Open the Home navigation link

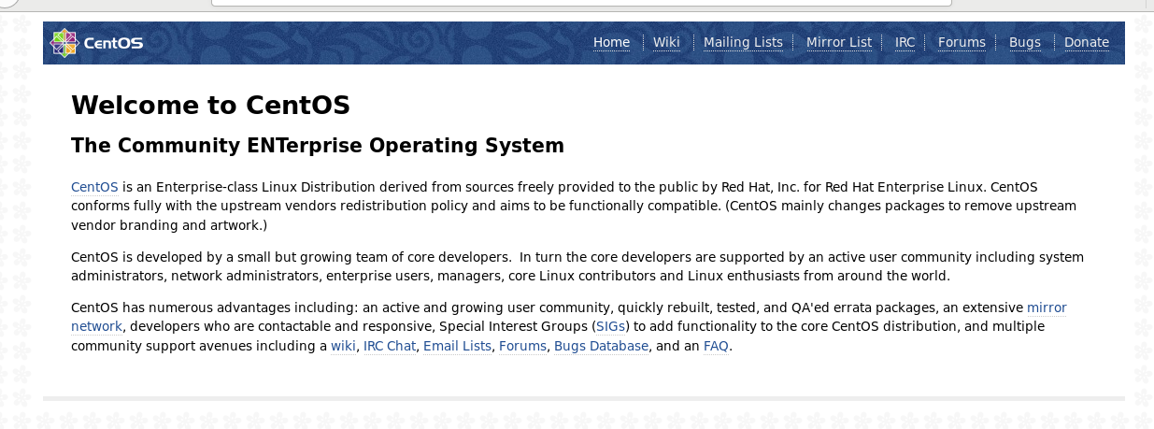coord(611,42)
